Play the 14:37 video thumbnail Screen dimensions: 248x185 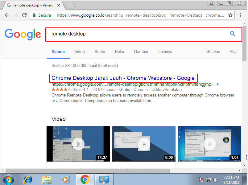click(x=78, y=144)
